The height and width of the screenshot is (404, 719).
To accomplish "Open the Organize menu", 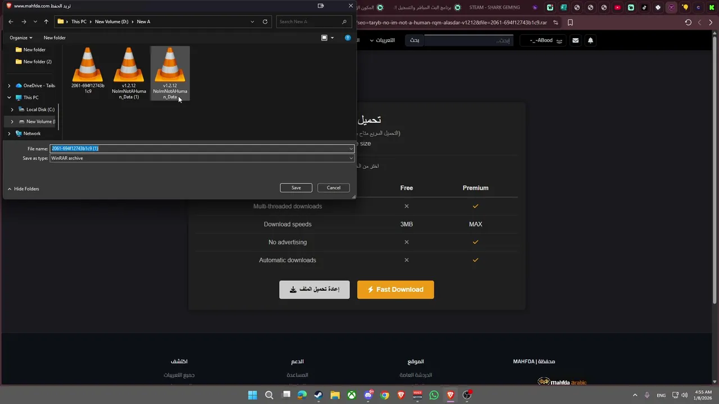I will 21,38.
